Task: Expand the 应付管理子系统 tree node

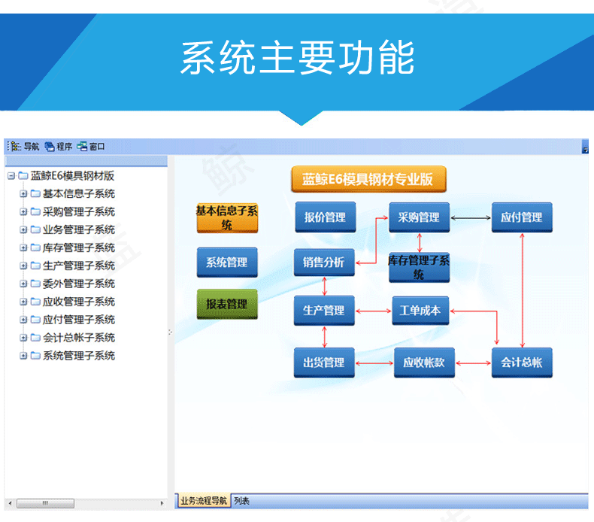Action: tap(23, 320)
